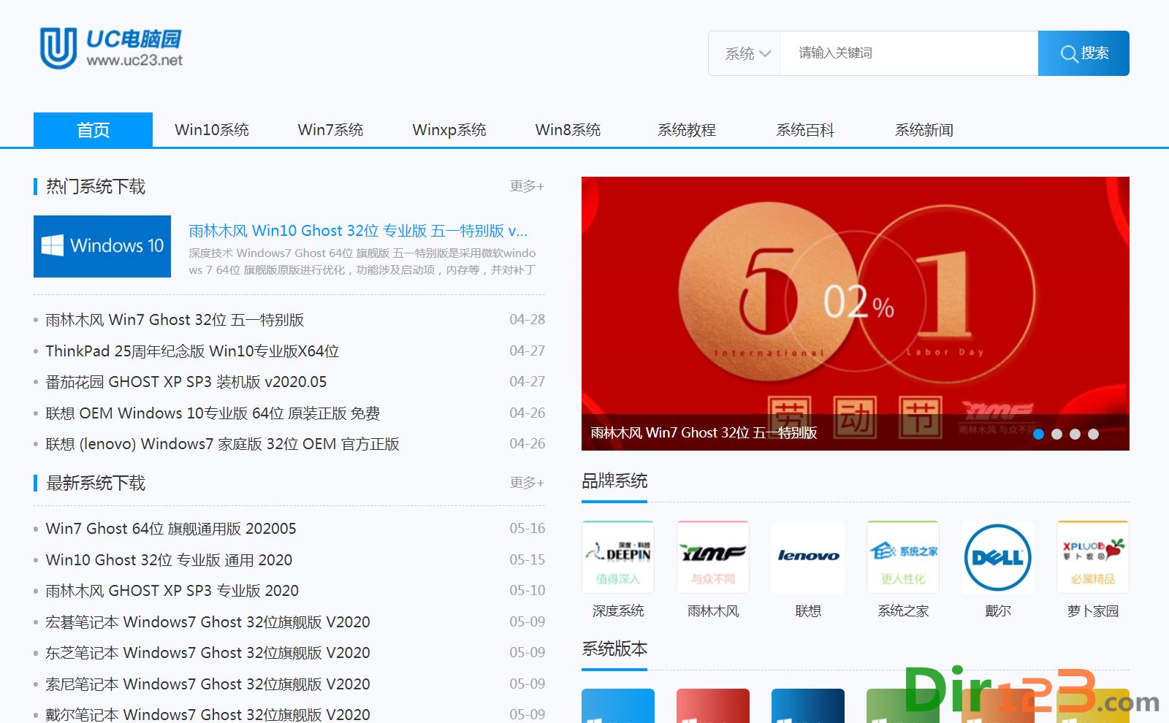
Task: Open the 系统百科 navigation tab
Action: 805,130
